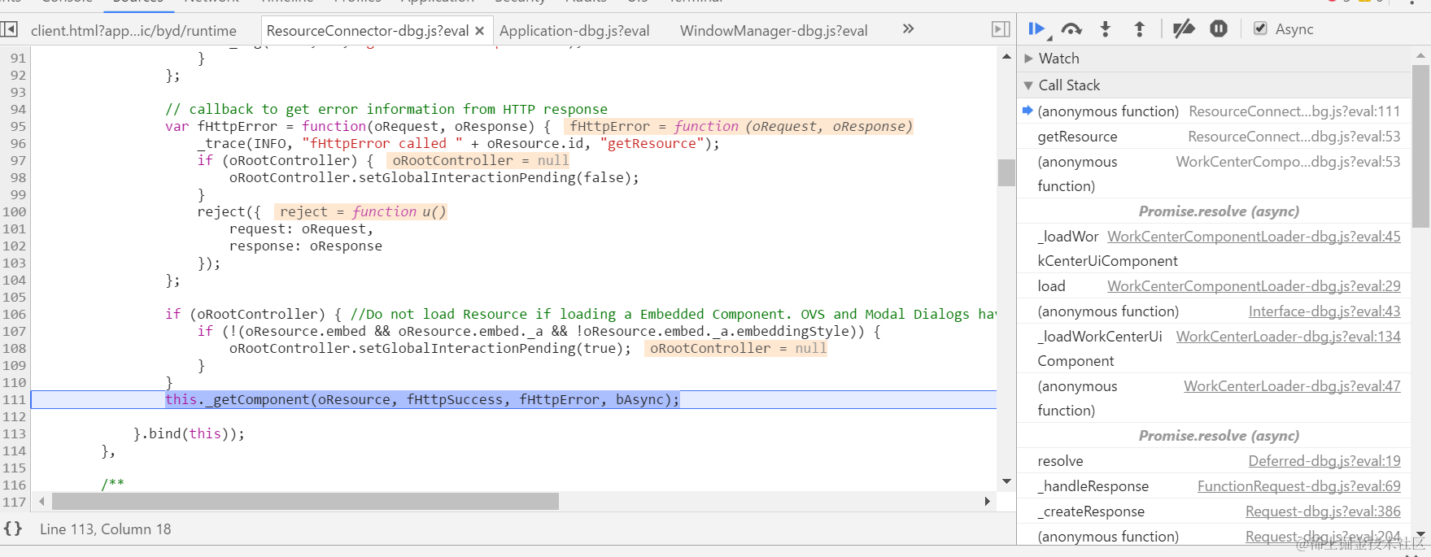Click code editor scroll-down arrow
This screenshot has width=1431, height=557.
coord(1006,481)
